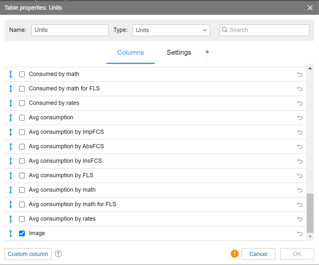
Task: Click the scrollbar down arrow
Action: pyautogui.click(x=310, y=237)
